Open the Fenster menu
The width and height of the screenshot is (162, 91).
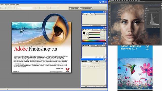click(x=13, y=5)
